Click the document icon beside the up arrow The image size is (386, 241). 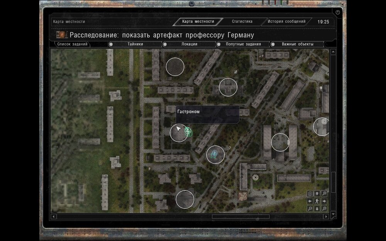coord(310,194)
